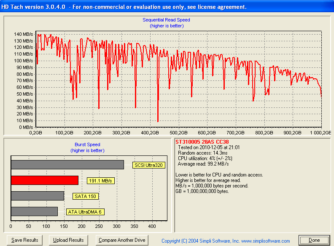This screenshot has width=334, height=246.
Task: Select the gray SCSI Ultra320 bar
Action: (67, 165)
